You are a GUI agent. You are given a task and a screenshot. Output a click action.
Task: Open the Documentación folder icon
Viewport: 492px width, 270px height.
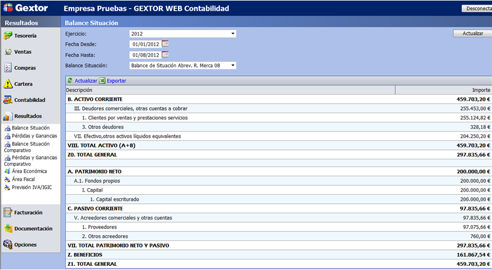[x=8, y=228]
